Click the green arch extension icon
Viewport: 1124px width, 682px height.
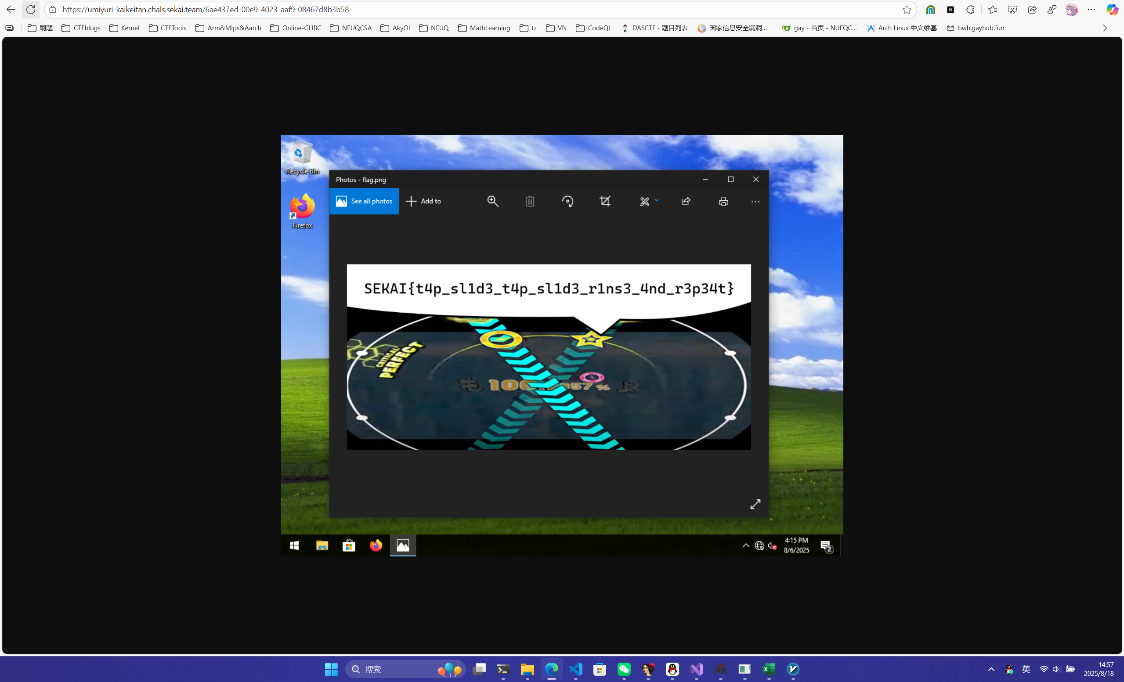931,10
